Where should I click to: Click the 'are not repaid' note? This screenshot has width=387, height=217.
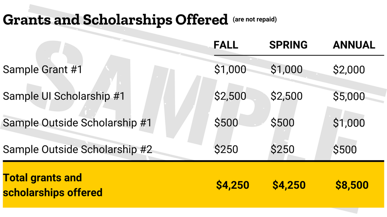pyautogui.click(x=255, y=20)
